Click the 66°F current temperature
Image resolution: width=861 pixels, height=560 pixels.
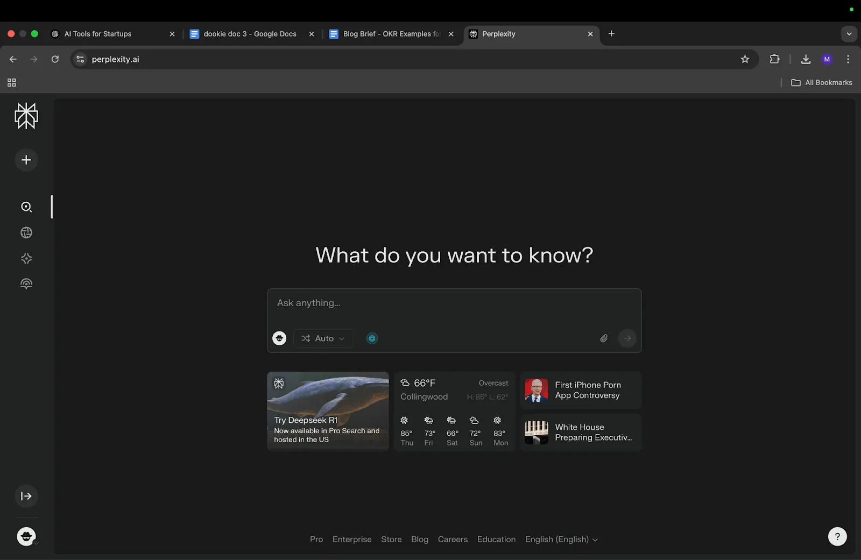click(424, 383)
